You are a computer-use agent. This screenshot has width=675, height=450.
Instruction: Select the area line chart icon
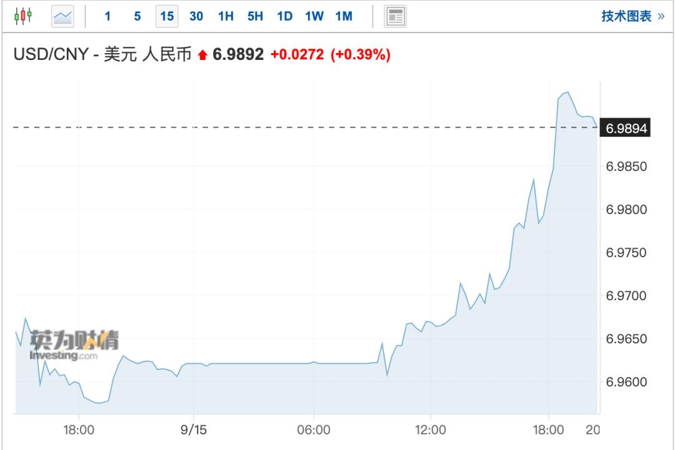point(62,16)
